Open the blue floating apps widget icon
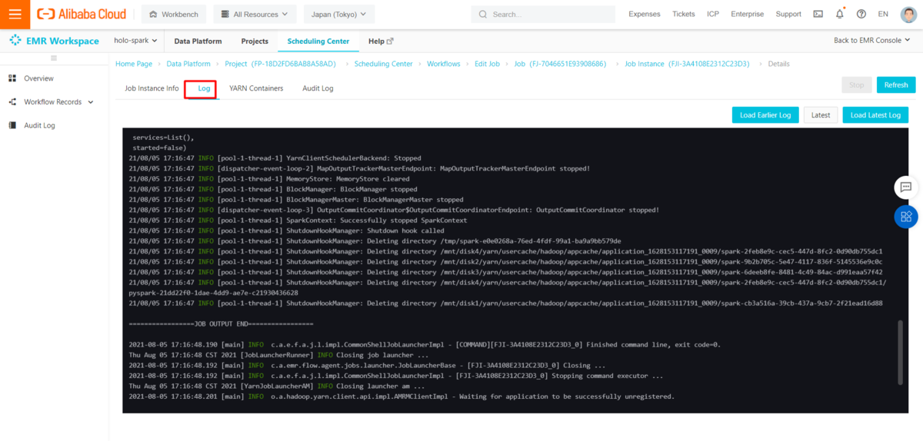923x441 pixels. (x=906, y=217)
